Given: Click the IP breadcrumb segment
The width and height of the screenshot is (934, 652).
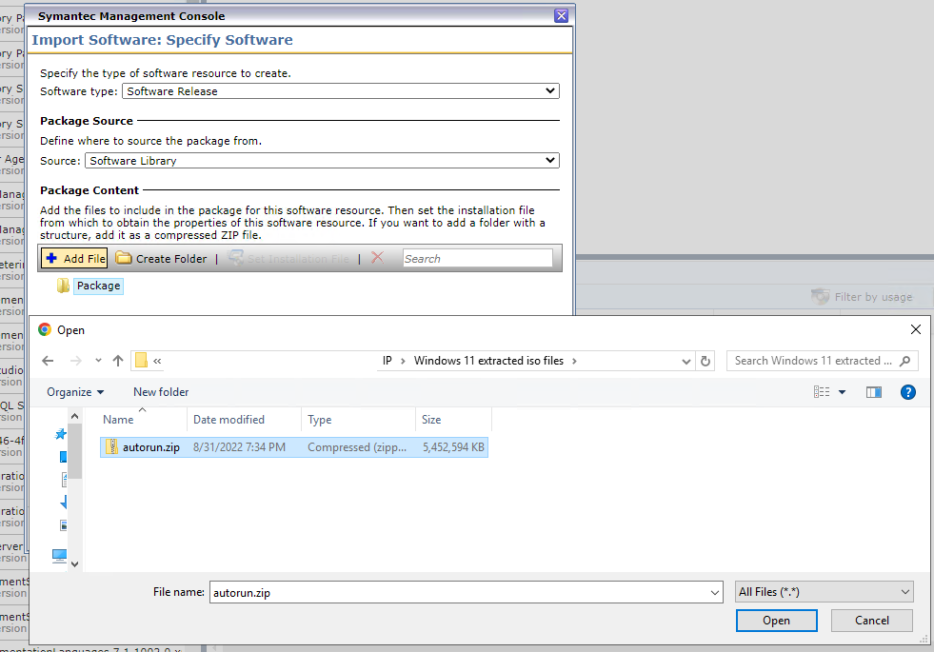Looking at the screenshot, I should [388, 361].
